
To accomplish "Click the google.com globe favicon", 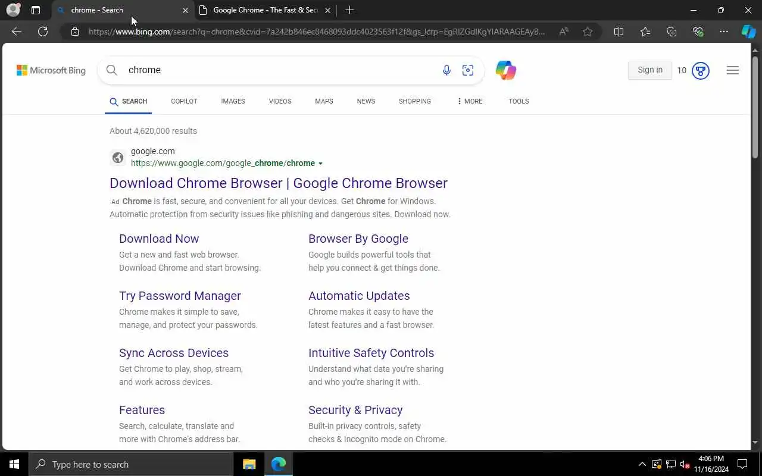I will click(x=118, y=158).
